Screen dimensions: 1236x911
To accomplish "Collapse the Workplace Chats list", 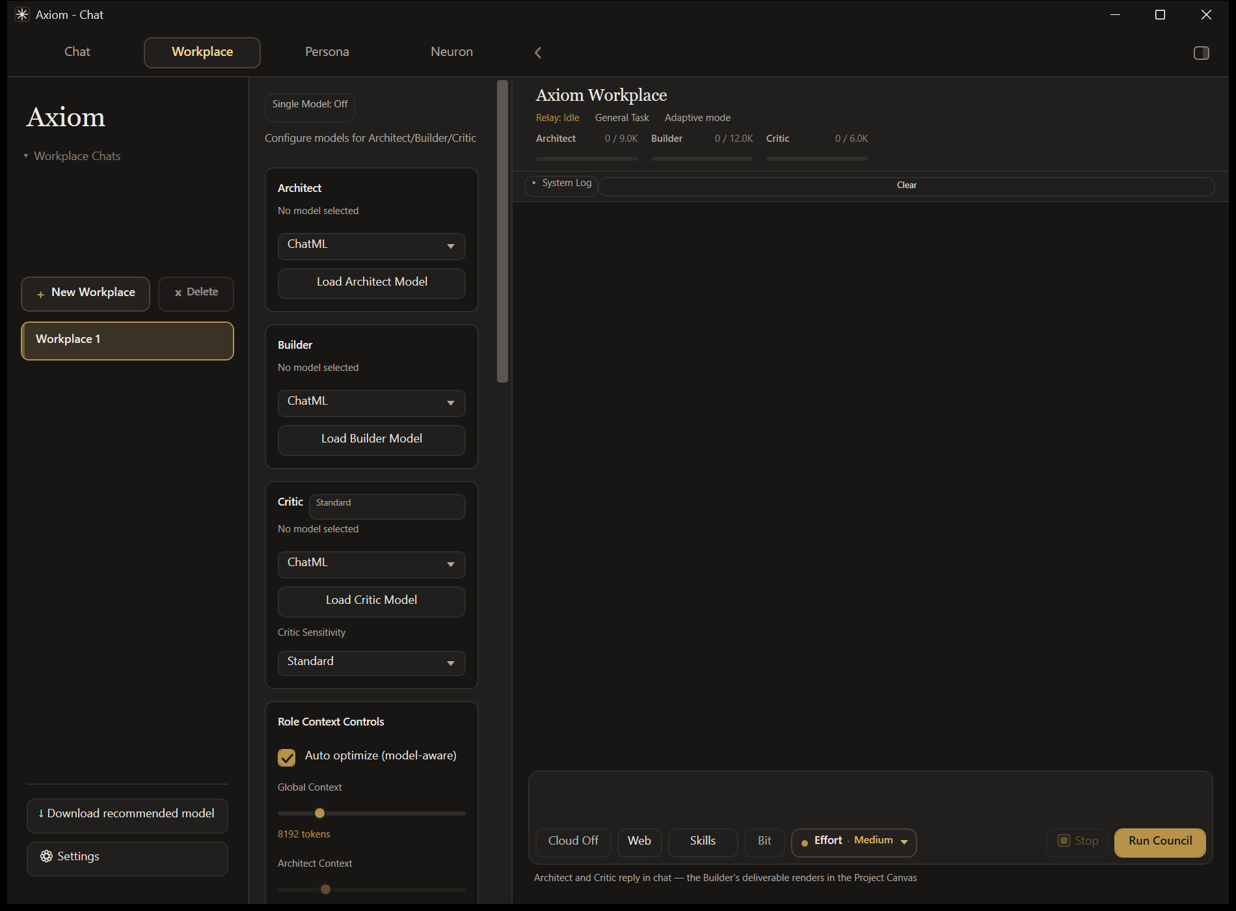I will pyautogui.click(x=72, y=156).
